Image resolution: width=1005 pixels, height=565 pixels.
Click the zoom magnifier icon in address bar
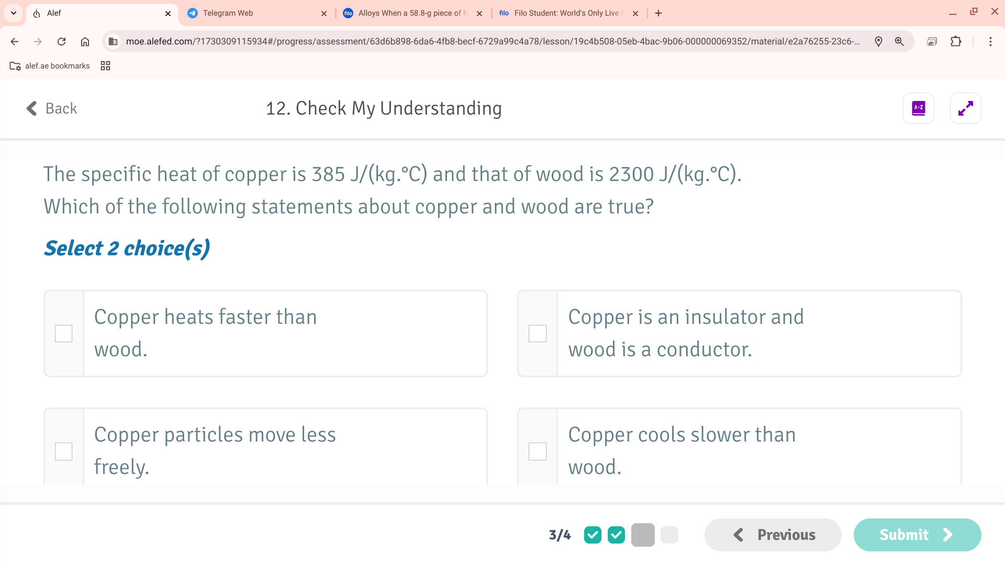(x=899, y=41)
